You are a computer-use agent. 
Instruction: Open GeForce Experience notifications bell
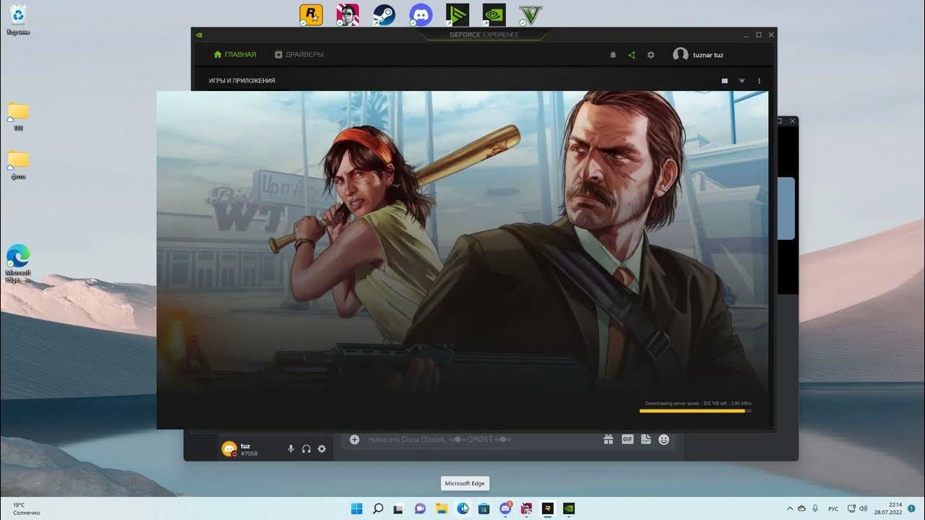(x=613, y=55)
